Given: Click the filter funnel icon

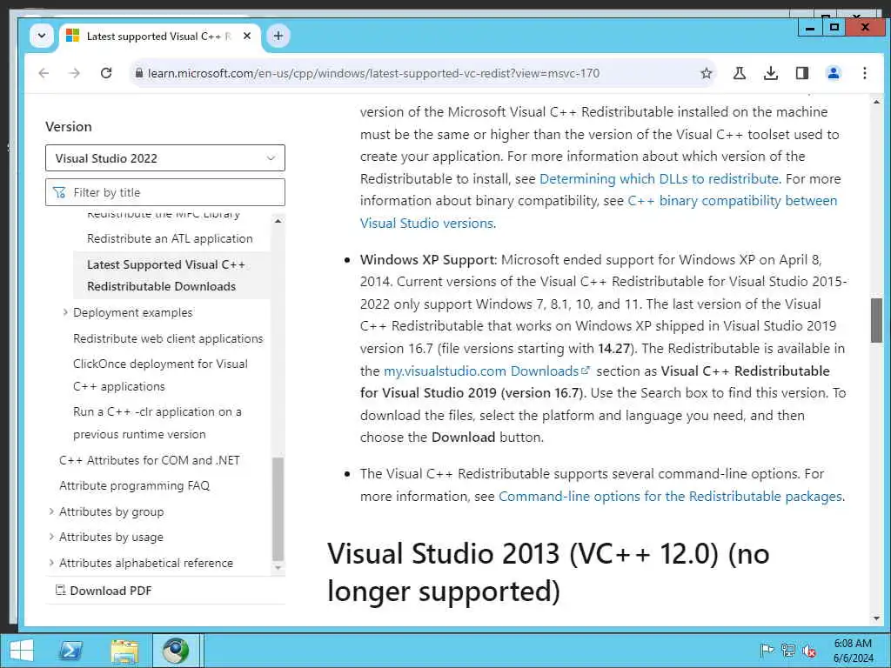Looking at the screenshot, I should click(x=59, y=192).
